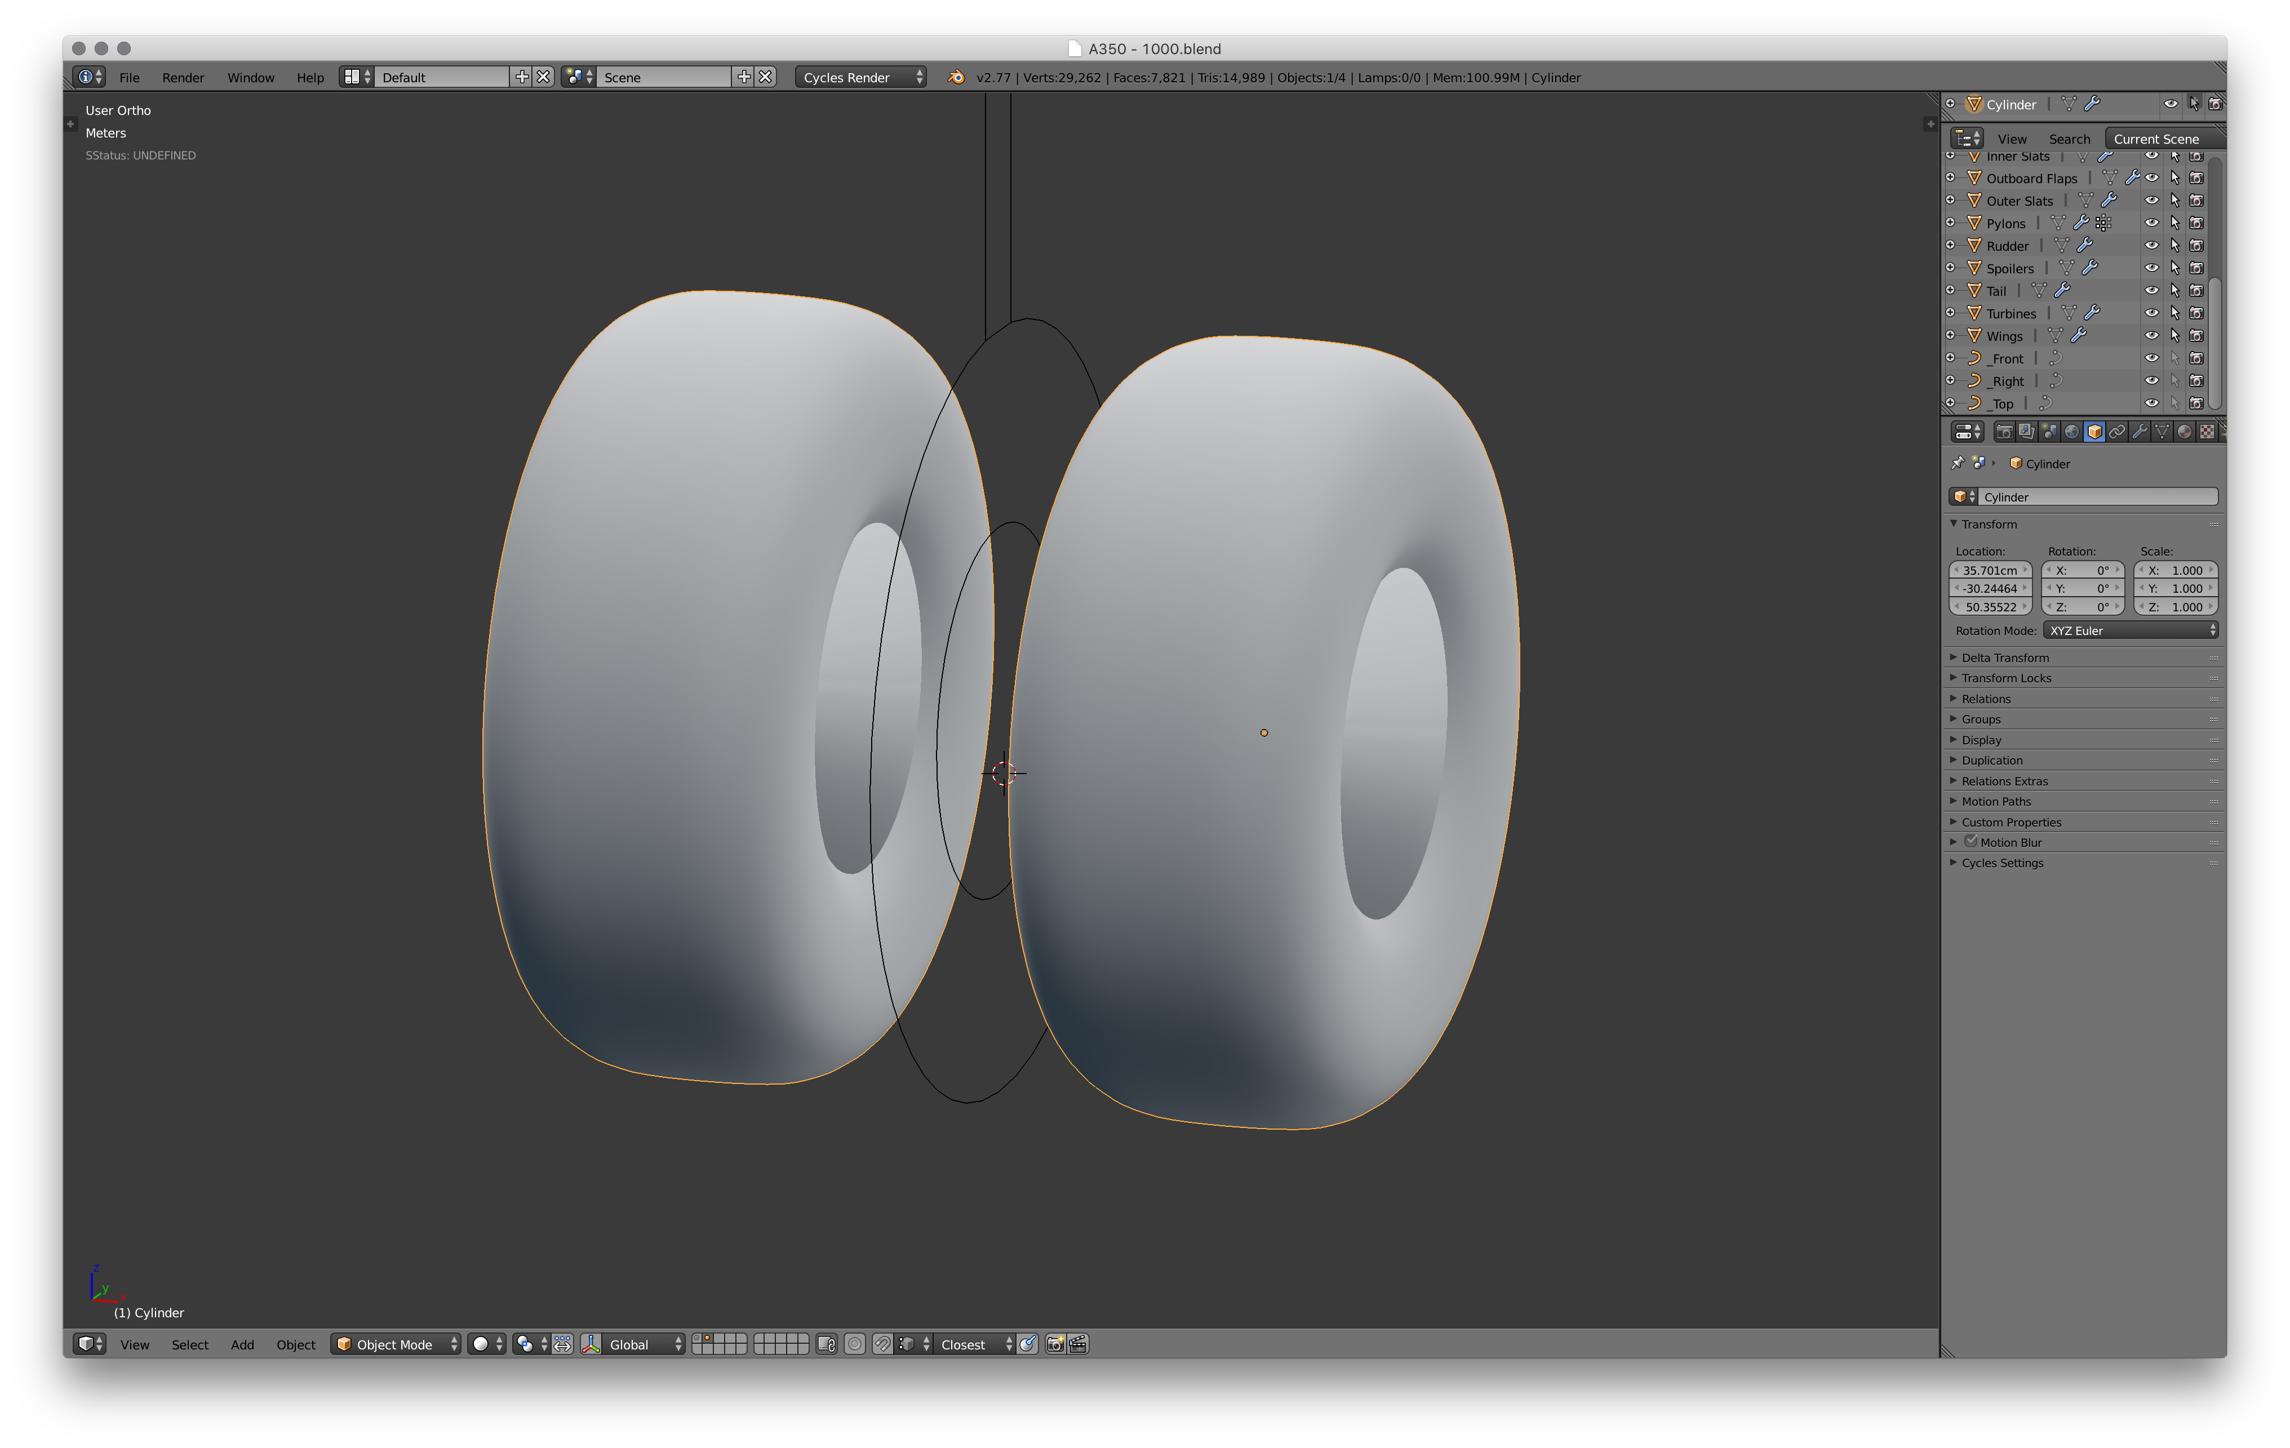The height and width of the screenshot is (1448, 2290).
Task: Click the manipulate center points arrows icon
Action: pyautogui.click(x=563, y=1343)
